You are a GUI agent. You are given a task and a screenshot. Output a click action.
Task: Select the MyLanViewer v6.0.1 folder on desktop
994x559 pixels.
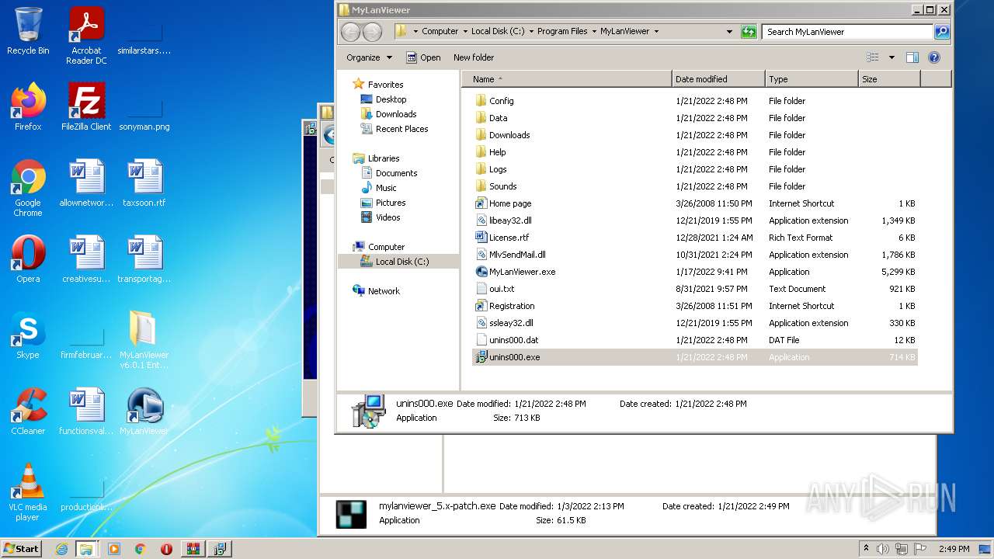pyautogui.click(x=144, y=340)
